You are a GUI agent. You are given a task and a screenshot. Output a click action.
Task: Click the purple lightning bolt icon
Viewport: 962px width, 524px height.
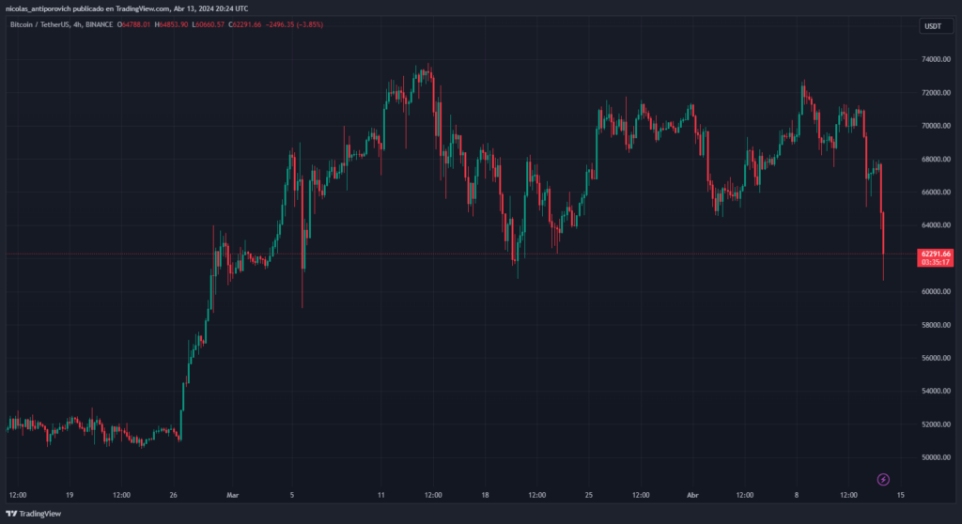click(883, 480)
